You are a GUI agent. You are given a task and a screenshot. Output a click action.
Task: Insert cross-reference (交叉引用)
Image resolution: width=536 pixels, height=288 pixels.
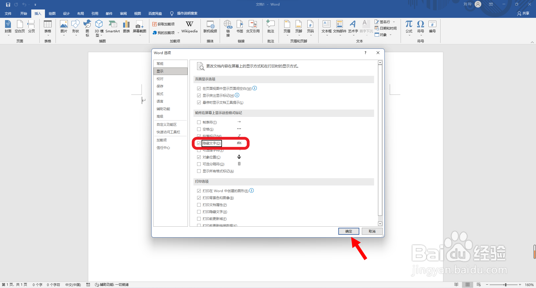(253, 27)
